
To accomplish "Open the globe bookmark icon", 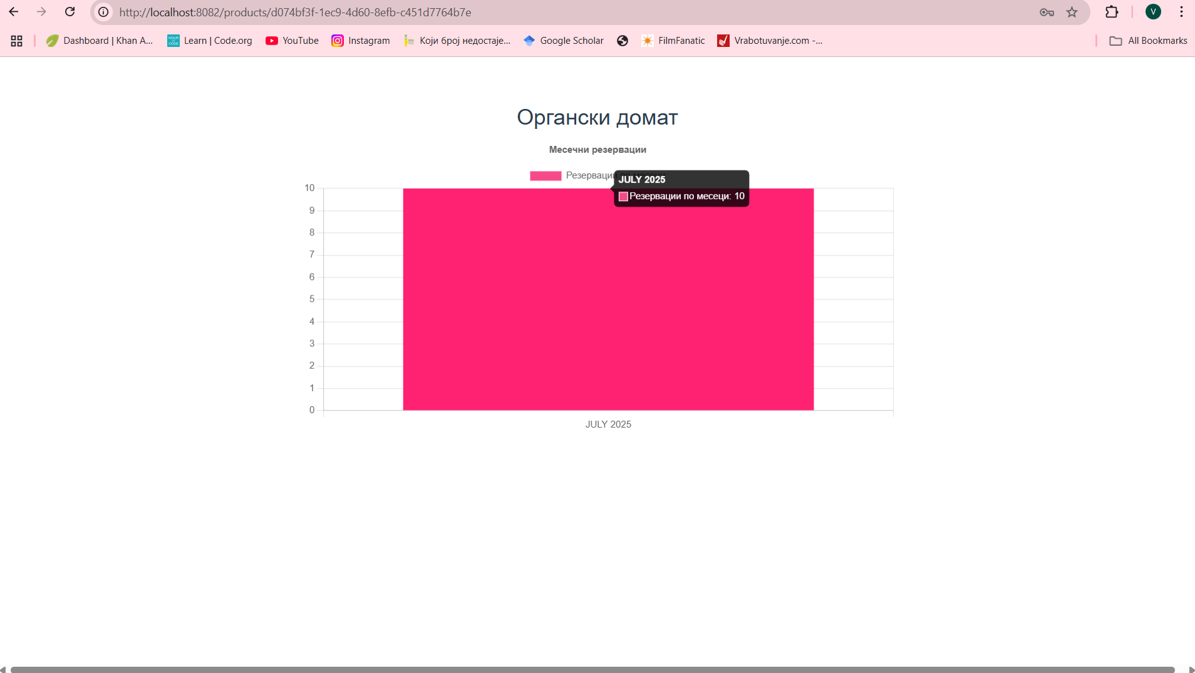I will coord(622,41).
